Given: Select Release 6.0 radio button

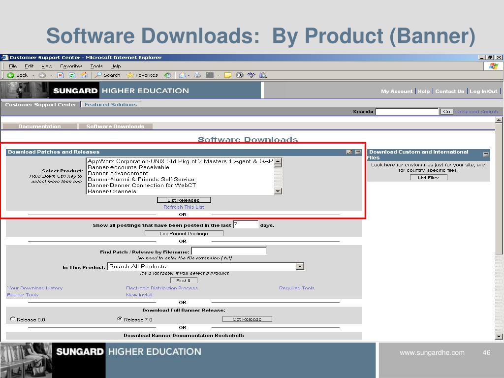Looking at the screenshot, I should pyautogui.click(x=12, y=319).
